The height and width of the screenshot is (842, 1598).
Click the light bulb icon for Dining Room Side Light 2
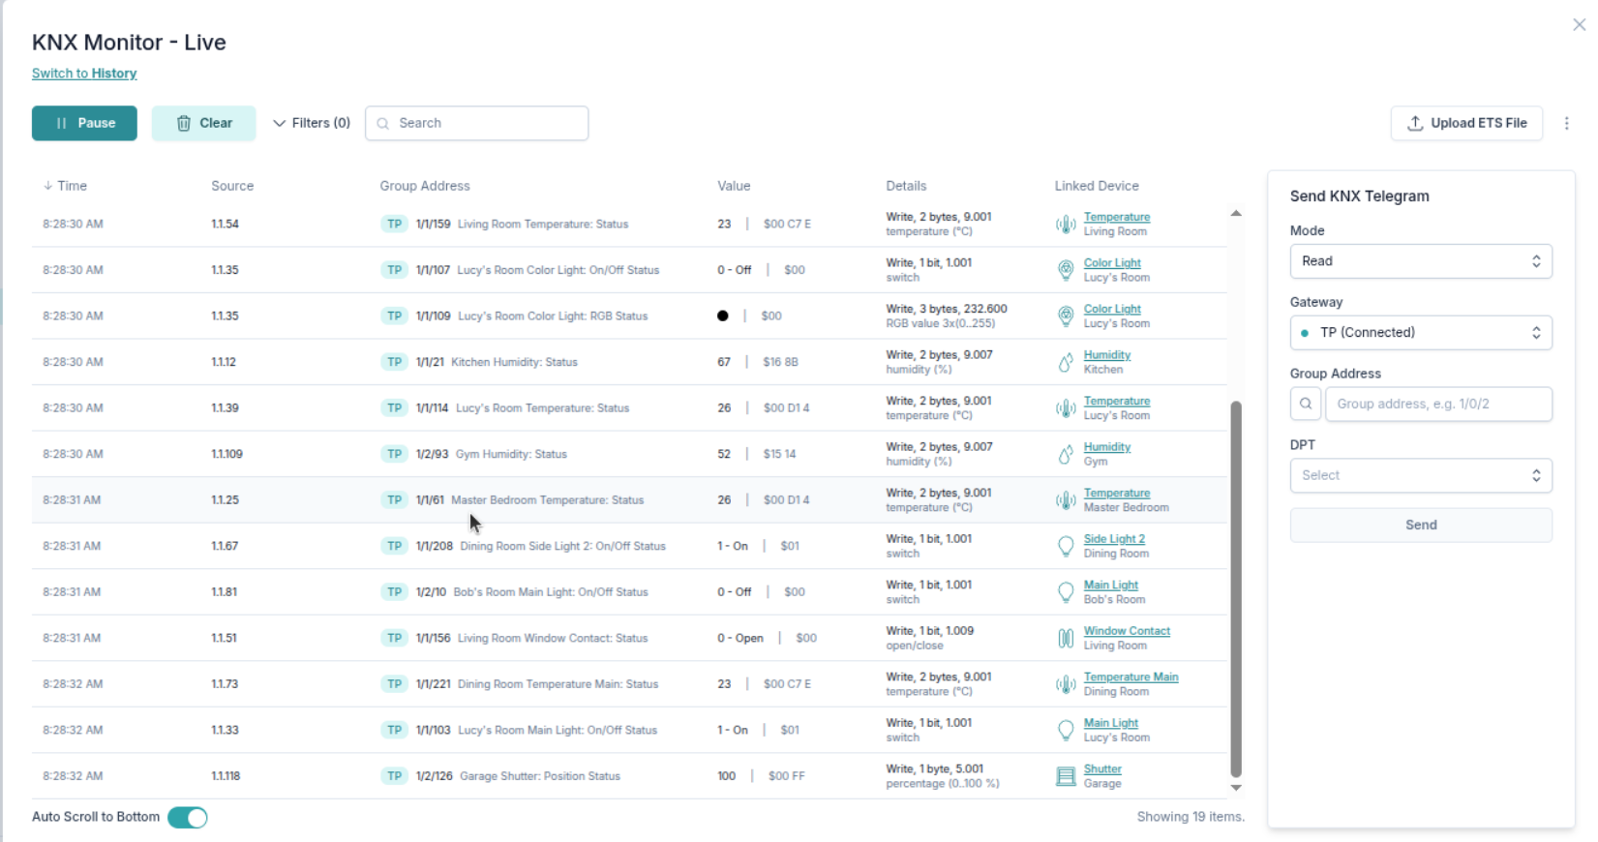coord(1065,547)
